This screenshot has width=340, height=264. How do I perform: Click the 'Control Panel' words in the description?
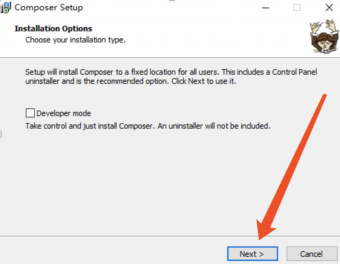pyautogui.click(x=295, y=72)
